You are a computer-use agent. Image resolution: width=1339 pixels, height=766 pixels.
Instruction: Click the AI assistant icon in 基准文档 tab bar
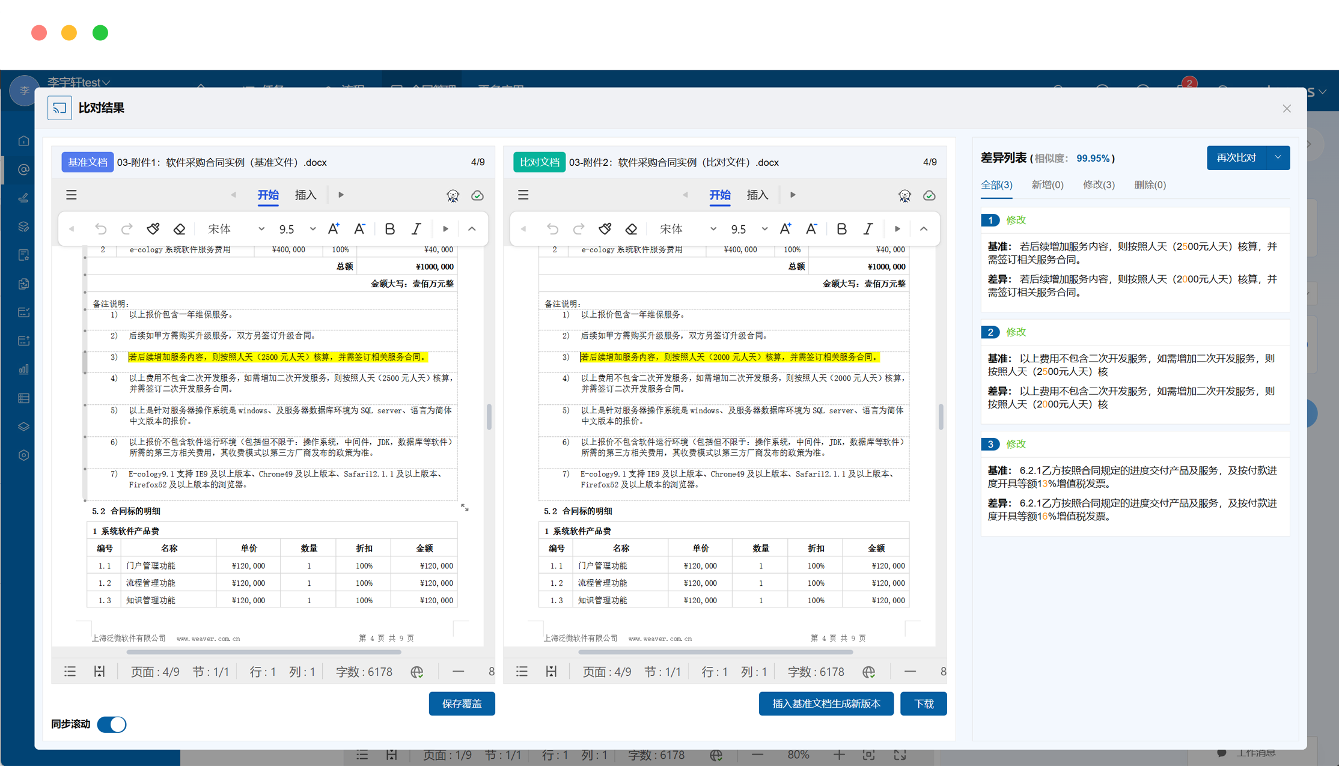point(453,195)
